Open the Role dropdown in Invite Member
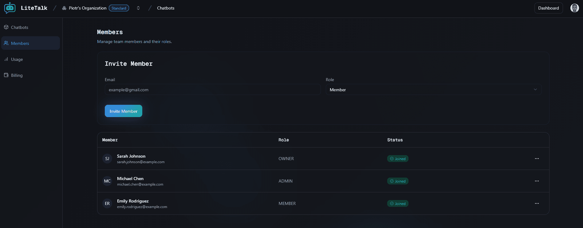The width and height of the screenshot is (583, 228). coord(433,90)
